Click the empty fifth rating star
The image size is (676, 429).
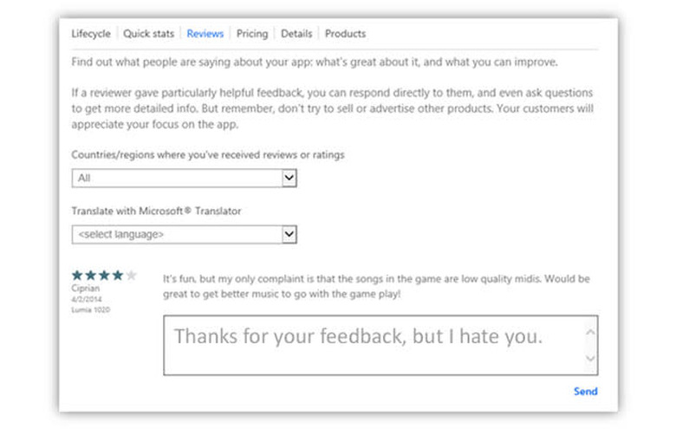click(x=131, y=275)
